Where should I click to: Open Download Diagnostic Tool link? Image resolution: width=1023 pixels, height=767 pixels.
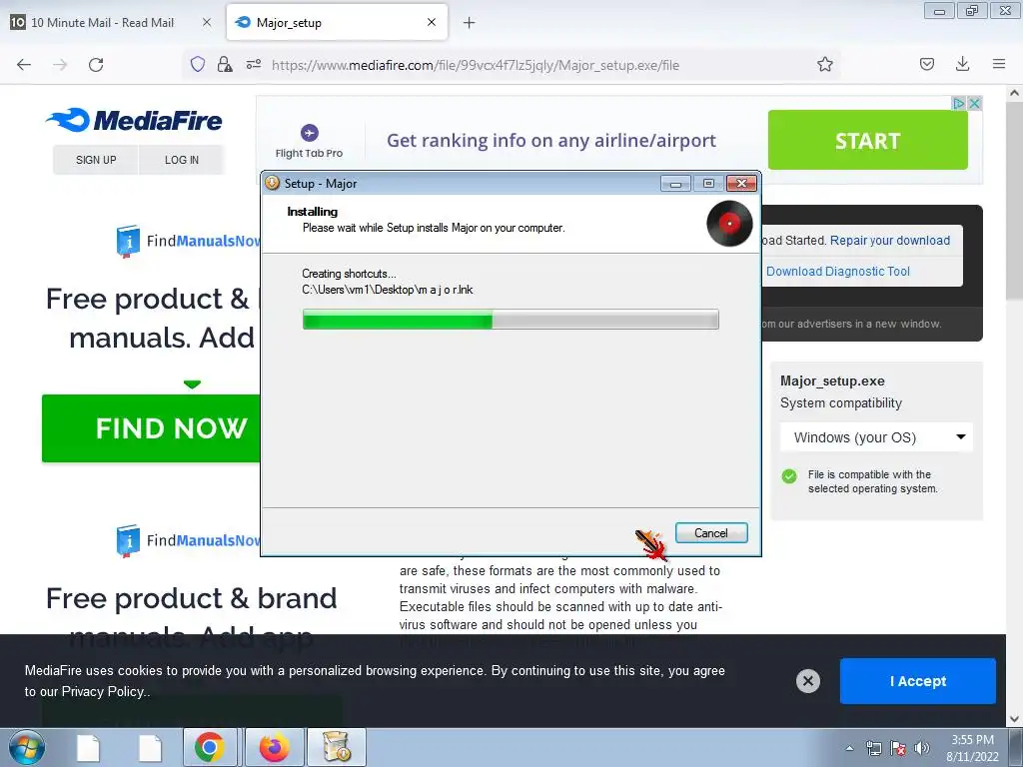click(x=838, y=272)
